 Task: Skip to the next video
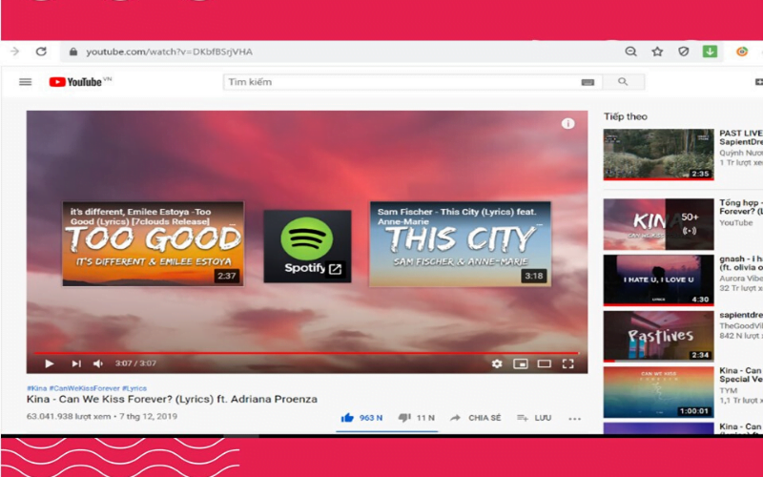pos(76,363)
